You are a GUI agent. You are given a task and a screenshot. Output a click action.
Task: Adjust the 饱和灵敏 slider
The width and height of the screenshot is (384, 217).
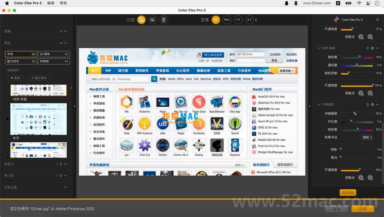point(357,73)
